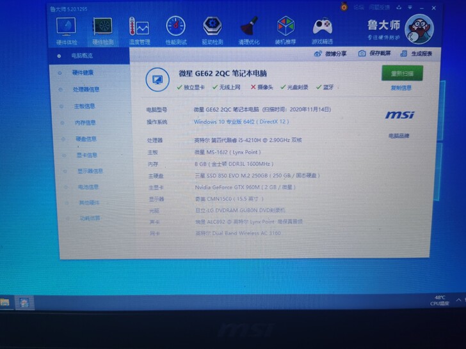Launch 性能测试 gauge icon

[x=175, y=31]
